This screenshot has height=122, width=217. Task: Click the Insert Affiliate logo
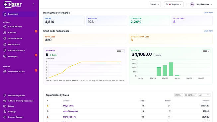point(13,4)
